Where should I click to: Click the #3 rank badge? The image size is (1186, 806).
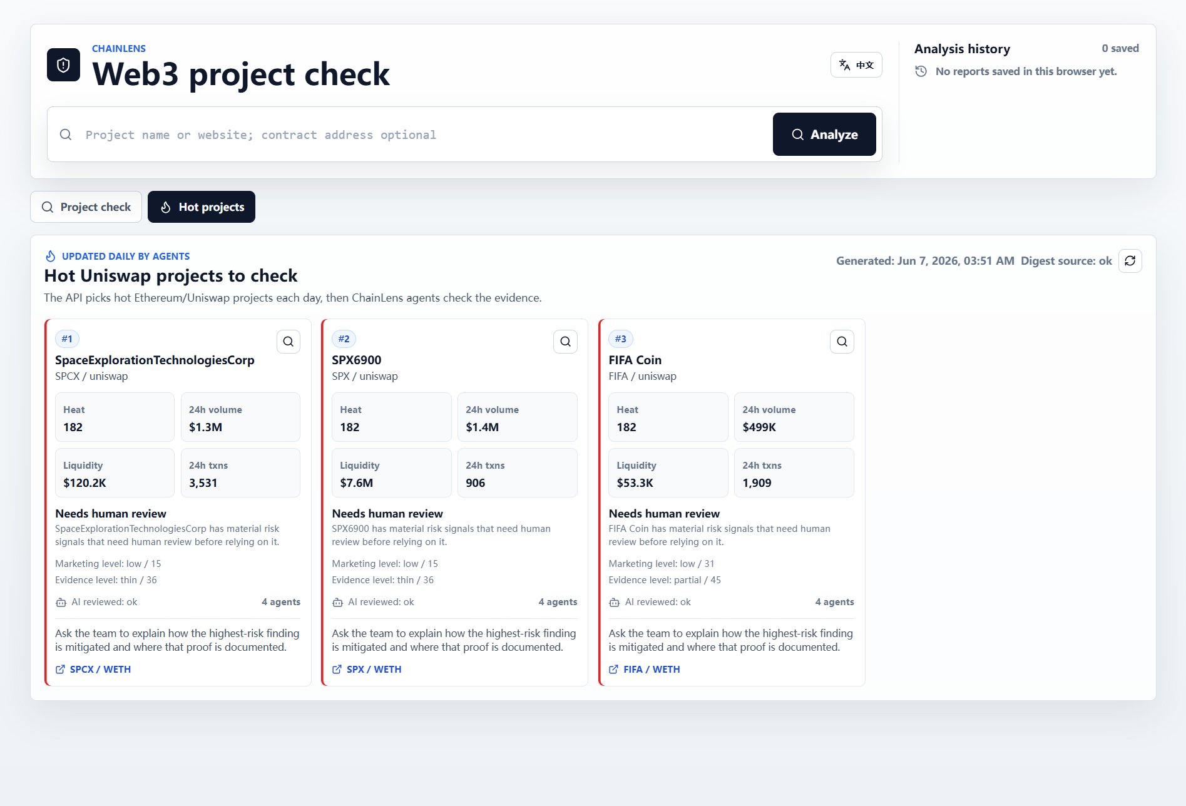(x=621, y=339)
